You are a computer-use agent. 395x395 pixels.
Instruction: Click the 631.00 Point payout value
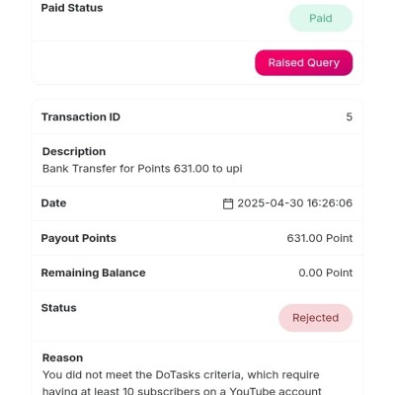coord(320,238)
